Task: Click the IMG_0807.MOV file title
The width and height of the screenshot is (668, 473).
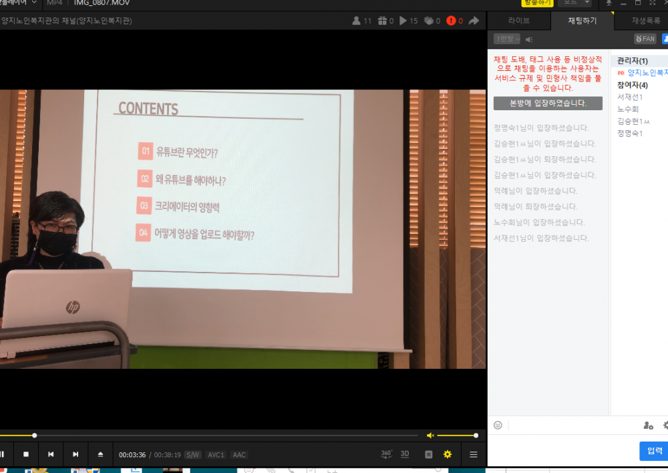Action: click(x=102, y=3)
